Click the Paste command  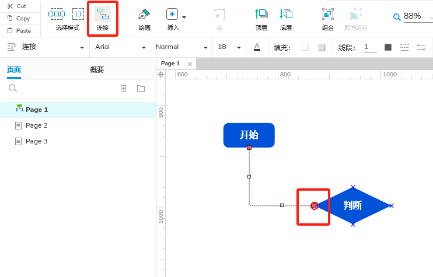point(19,31)
